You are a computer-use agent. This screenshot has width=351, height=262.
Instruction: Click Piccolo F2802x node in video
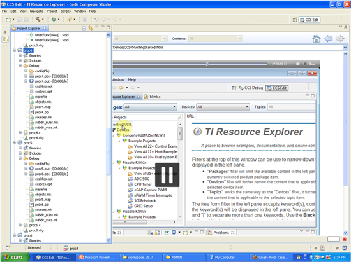[134, 162]
